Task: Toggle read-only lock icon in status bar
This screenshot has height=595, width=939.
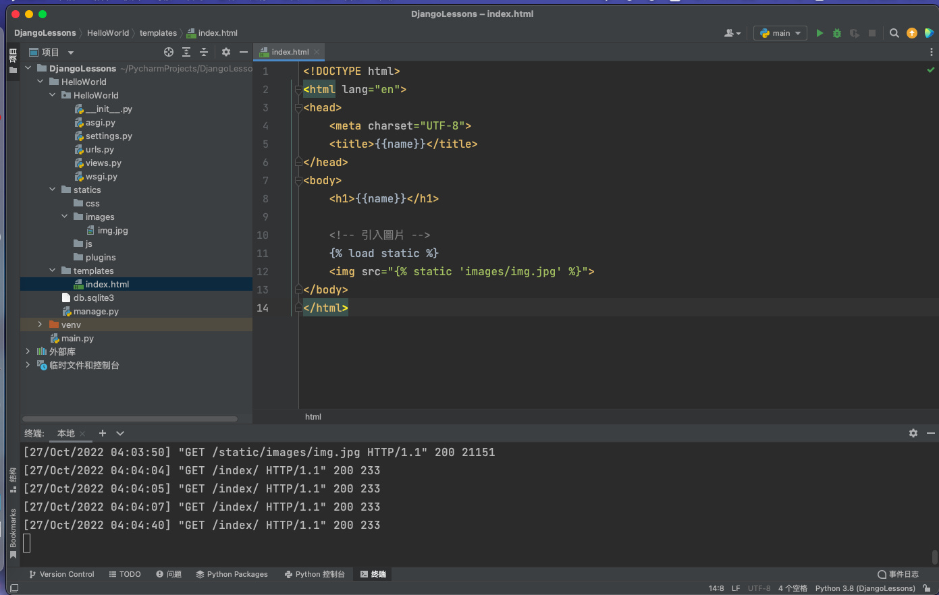Action: [x=927, y=588]
